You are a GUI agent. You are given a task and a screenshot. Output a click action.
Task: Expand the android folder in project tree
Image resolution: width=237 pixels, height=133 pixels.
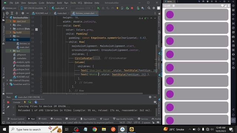point(11,29)
